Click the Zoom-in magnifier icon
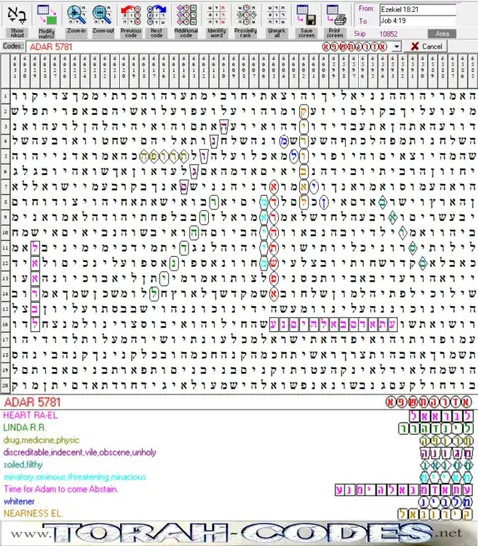This screenshot has height=546, width=478. pyautogui.click(x=76, y=15)
